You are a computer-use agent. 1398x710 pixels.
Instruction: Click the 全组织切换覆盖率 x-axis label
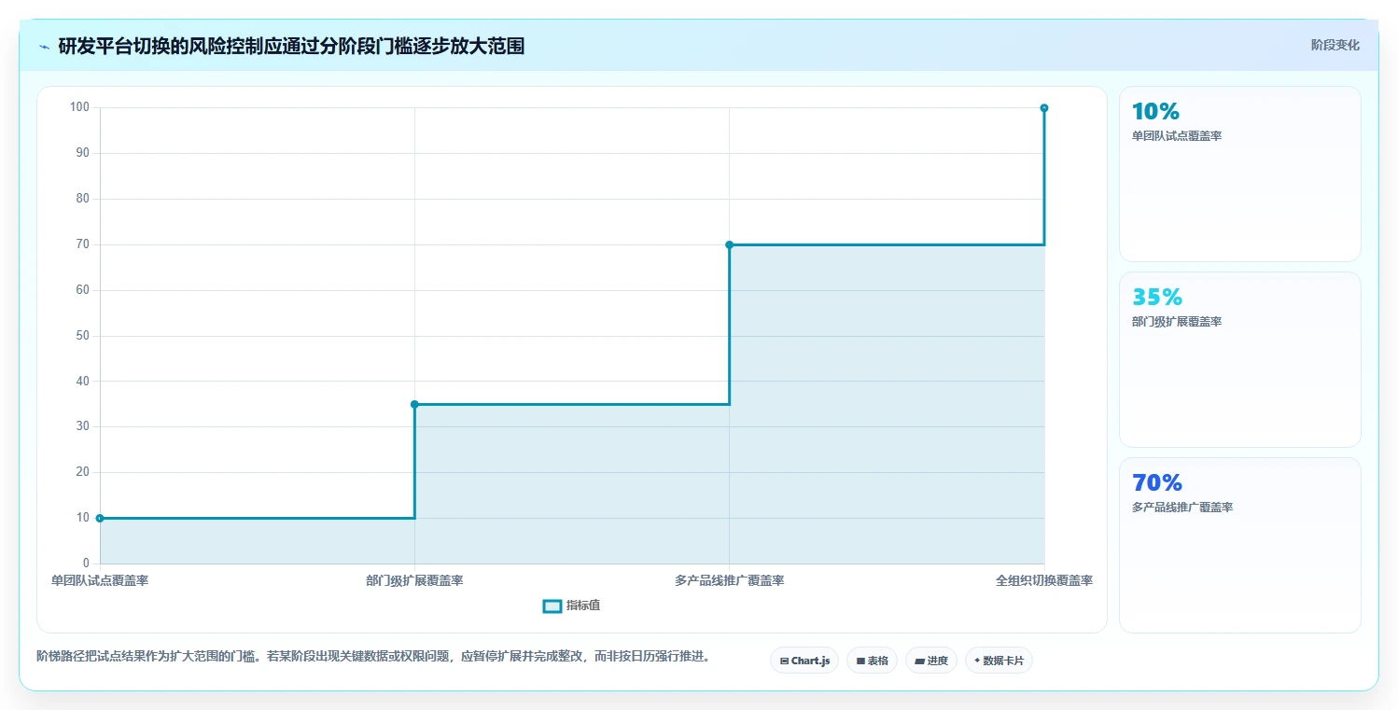(x=1044, y=580)
